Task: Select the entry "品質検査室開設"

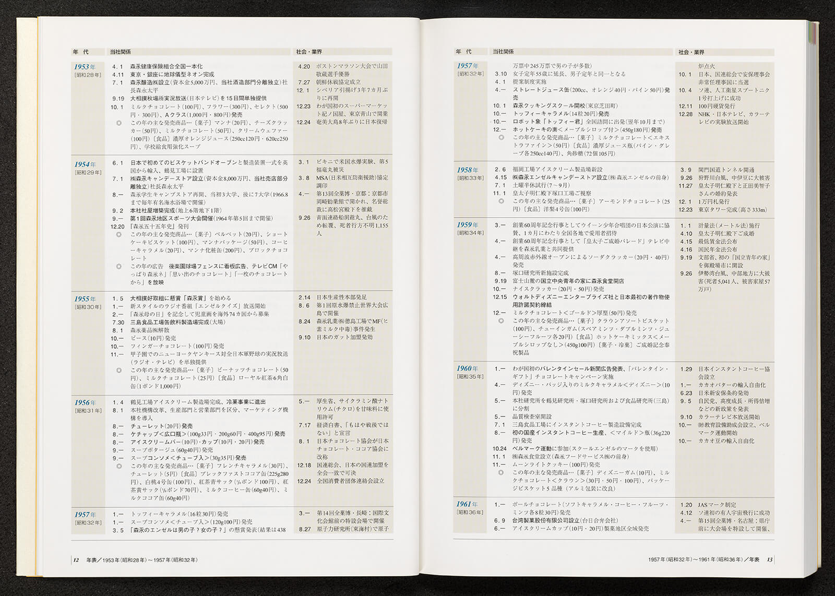Action: [x=532, y=416]
